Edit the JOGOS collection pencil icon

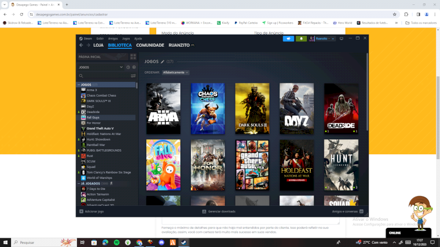point(162,61)
